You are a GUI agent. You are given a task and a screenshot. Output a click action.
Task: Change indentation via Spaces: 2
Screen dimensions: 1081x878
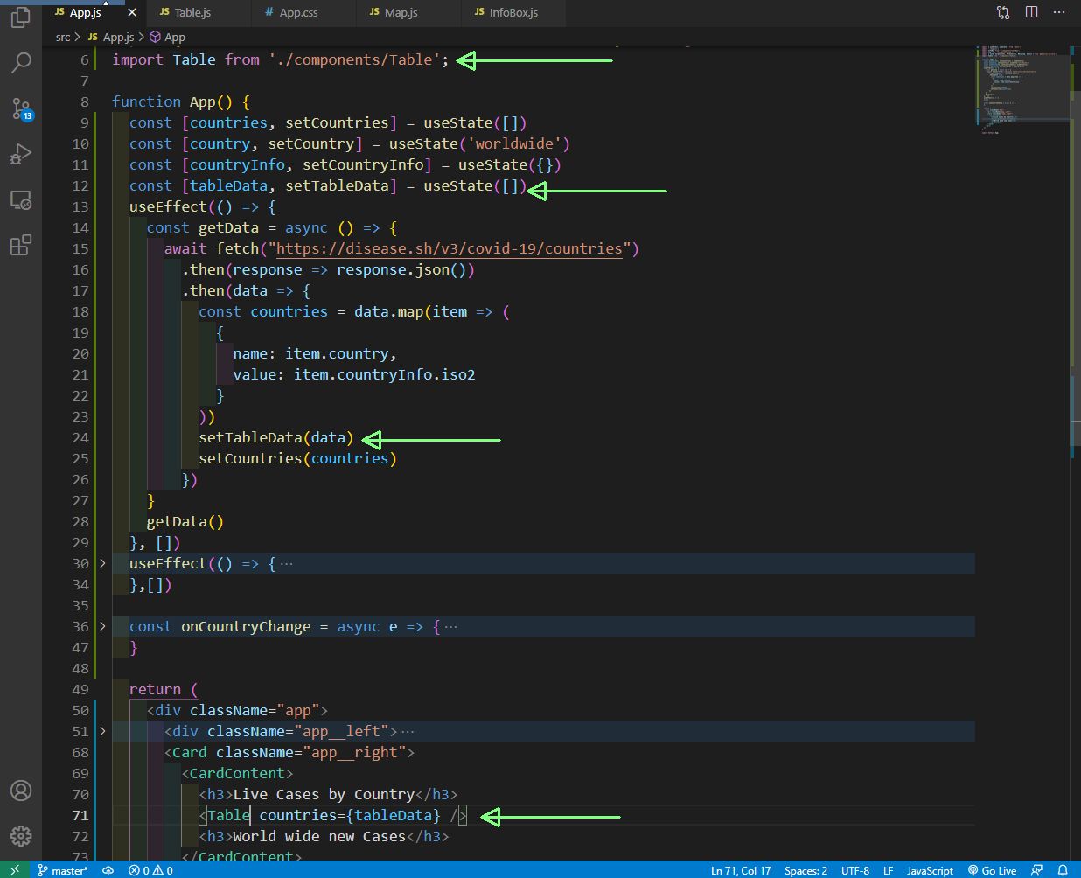coord(806,870)
